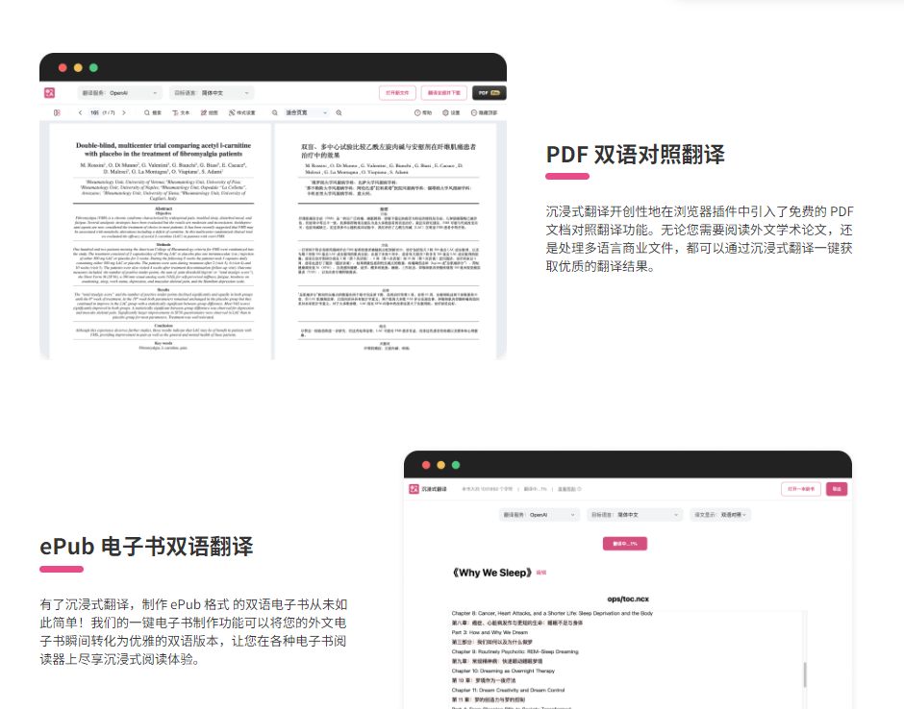Click the '(1 / 7)' page count text
904x709 pixels.
tap(109, 113)
